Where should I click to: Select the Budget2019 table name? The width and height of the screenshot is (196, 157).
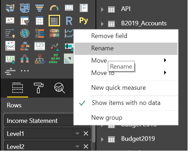tap(138, 139)
